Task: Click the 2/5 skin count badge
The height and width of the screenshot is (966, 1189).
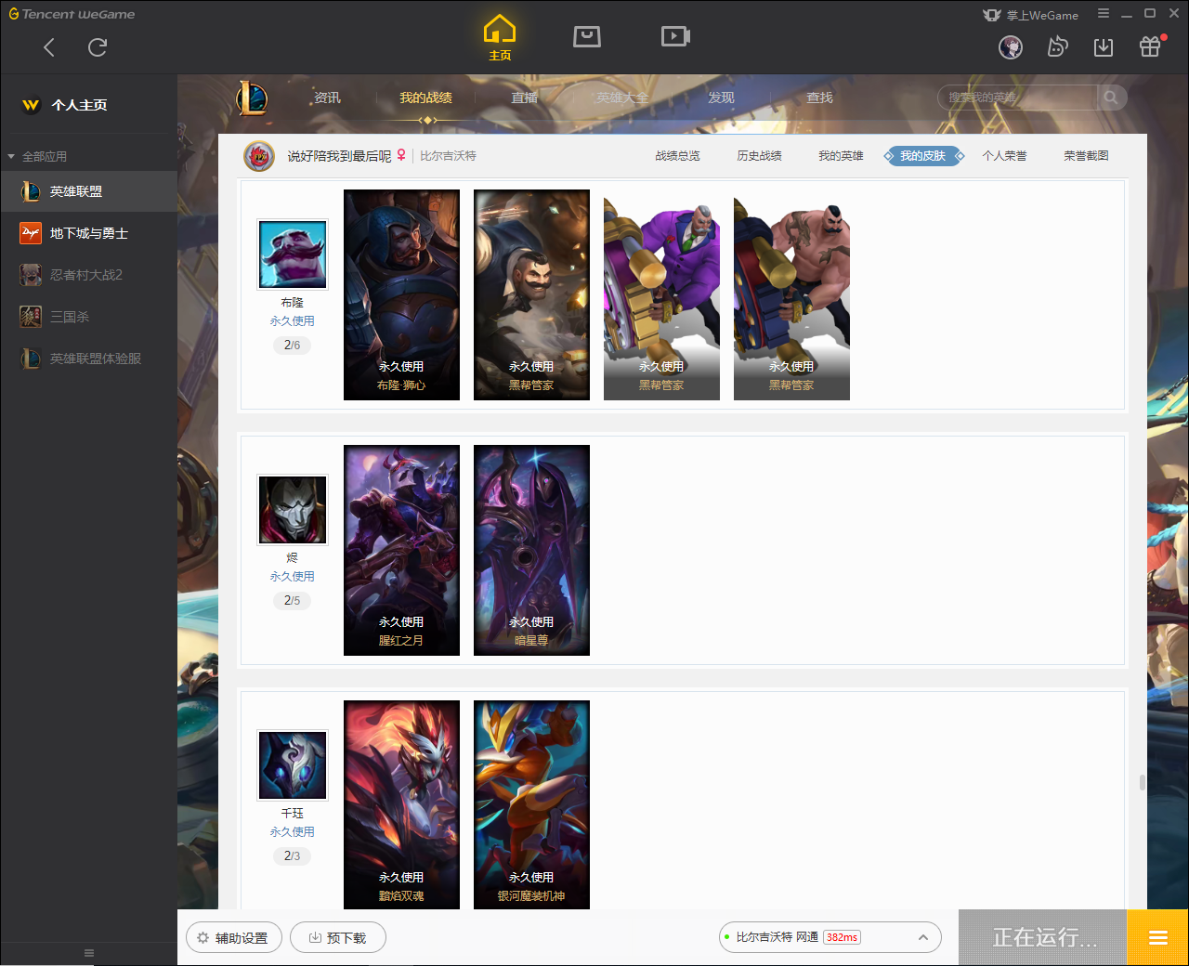Action: pos(292,600)
